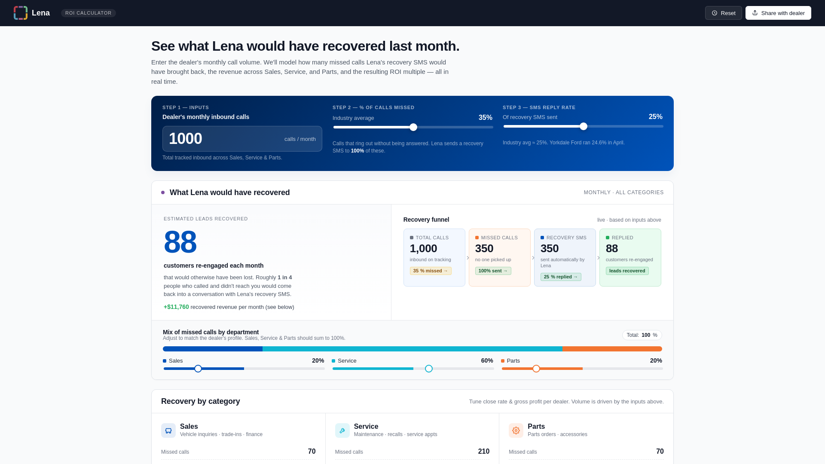Click the '35 % missed' badge
The height and width of the screenshot is (464, 825).
pyautogui.click(x=431, y=271)
